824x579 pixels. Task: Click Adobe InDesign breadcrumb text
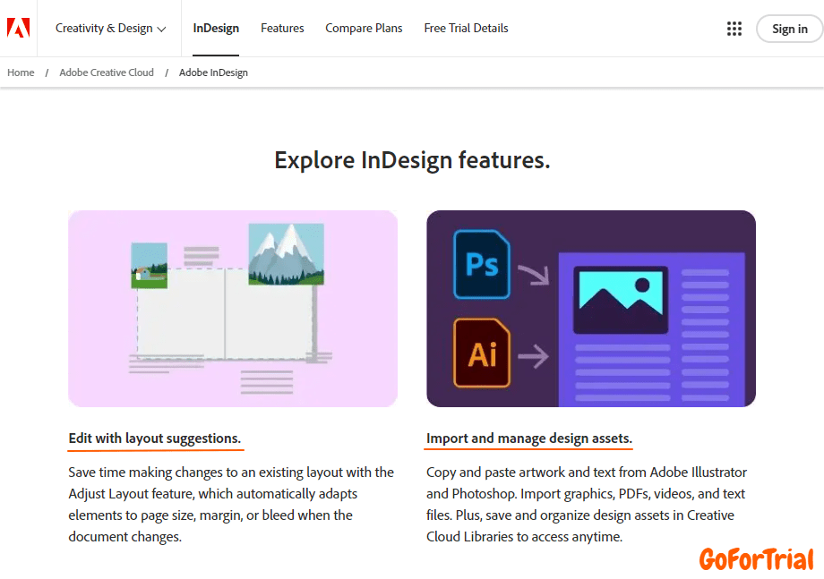213,72
